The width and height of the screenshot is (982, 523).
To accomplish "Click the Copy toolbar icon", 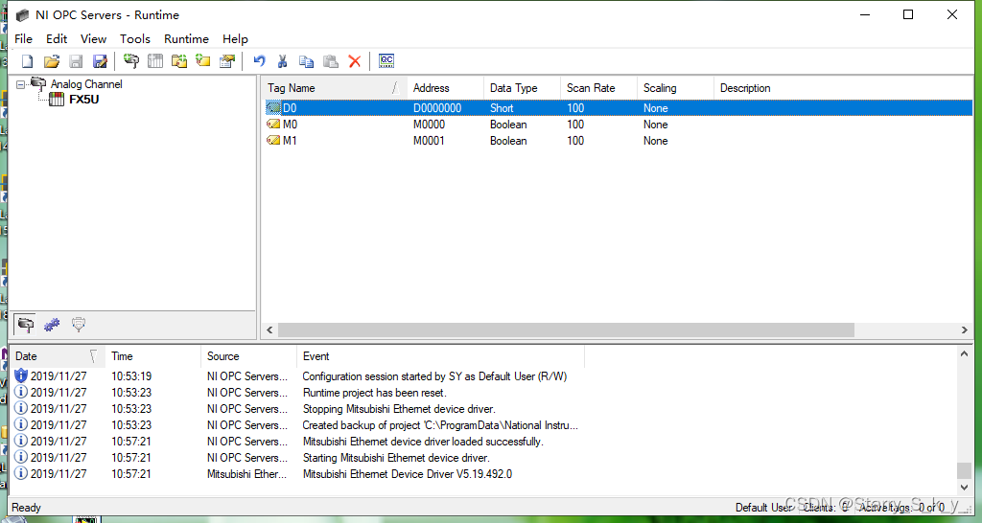I will tap(306, 61).
